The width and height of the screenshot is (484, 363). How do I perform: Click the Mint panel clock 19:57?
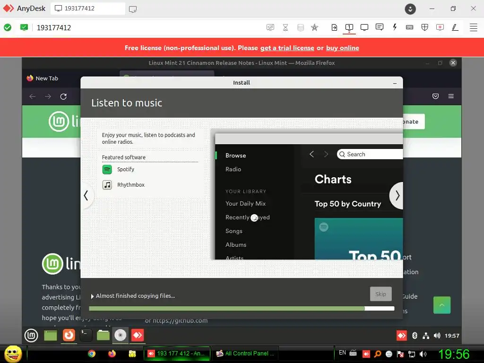(x=452, y=336)
